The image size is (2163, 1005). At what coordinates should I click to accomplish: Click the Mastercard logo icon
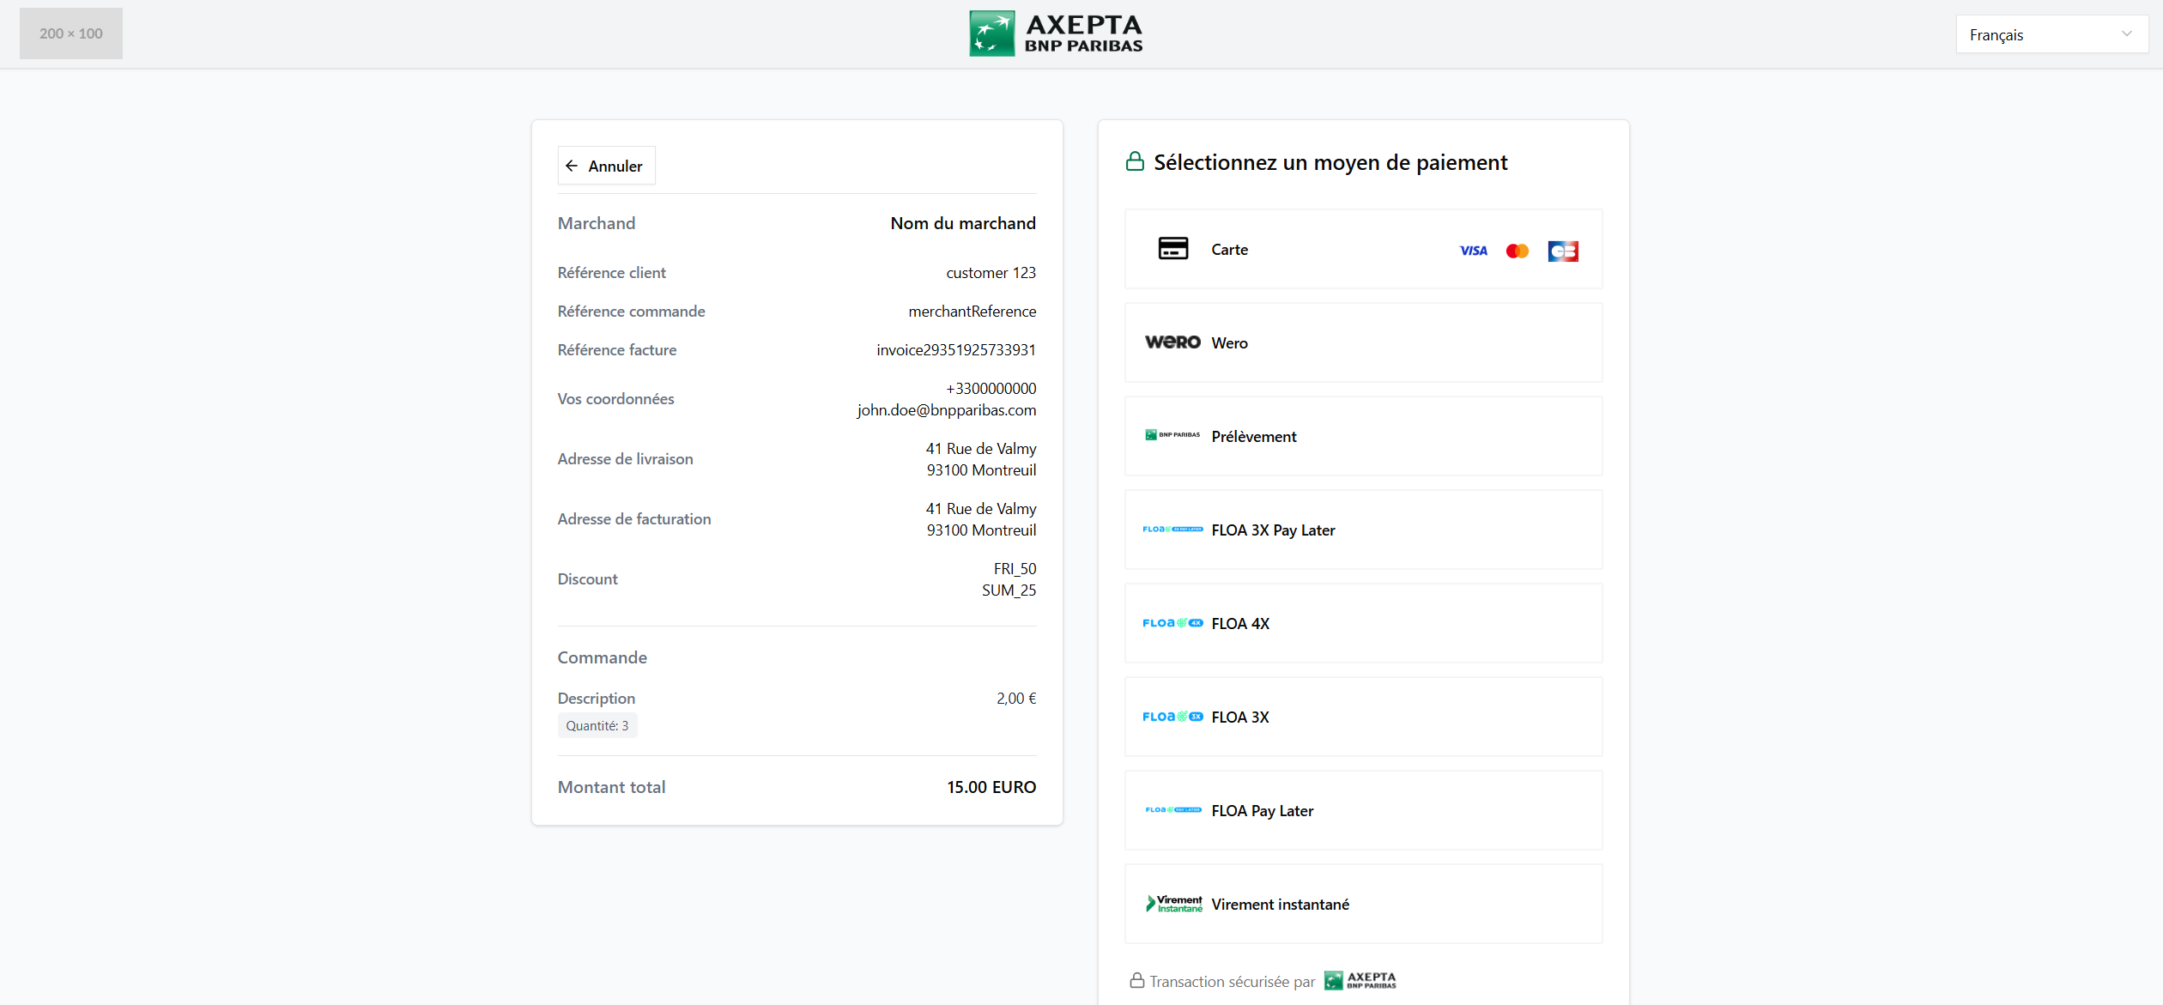1517,251
